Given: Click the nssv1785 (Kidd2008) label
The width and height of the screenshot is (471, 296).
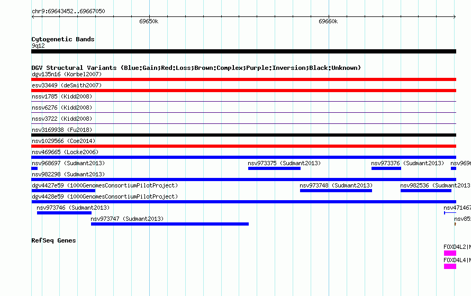Looking at the screenshot, I should [62, 96].
